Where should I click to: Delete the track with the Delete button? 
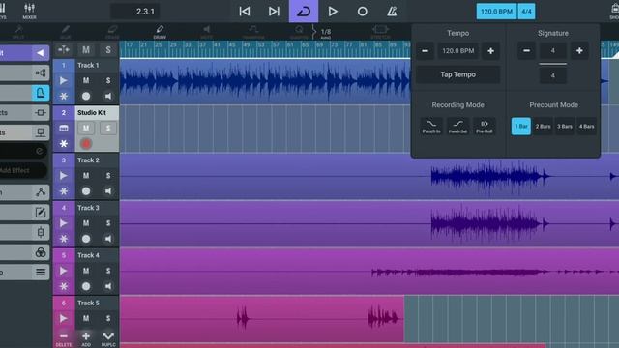click(x=64, y=338)
